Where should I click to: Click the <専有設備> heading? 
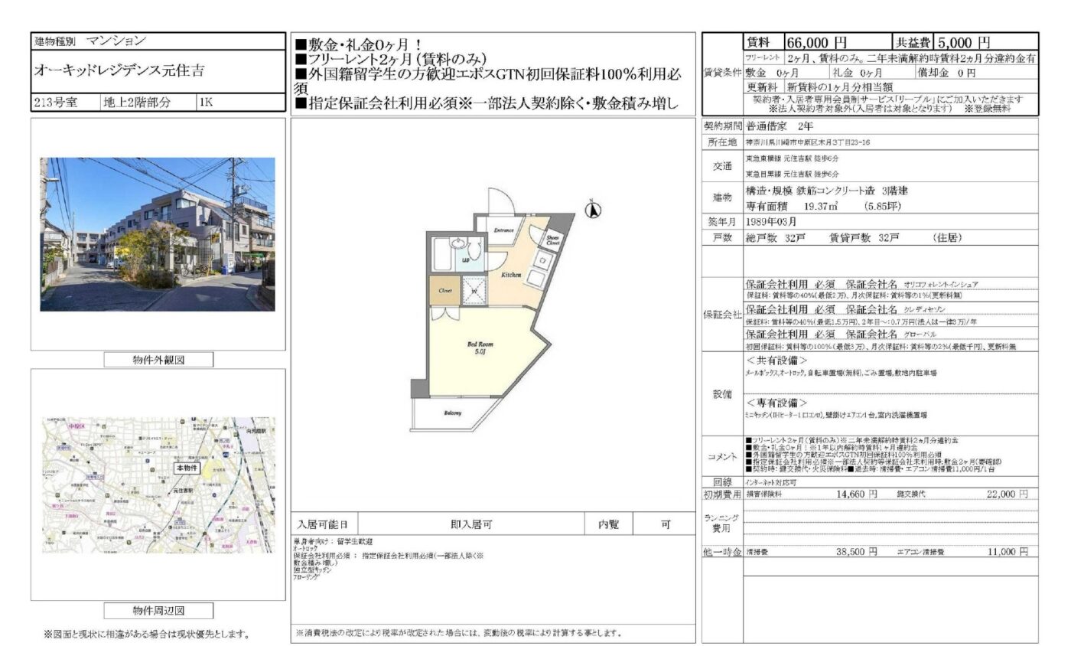tap(776, 403)
